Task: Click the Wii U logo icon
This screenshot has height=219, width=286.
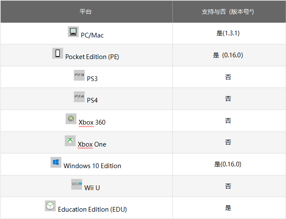Action: (76, 184)
